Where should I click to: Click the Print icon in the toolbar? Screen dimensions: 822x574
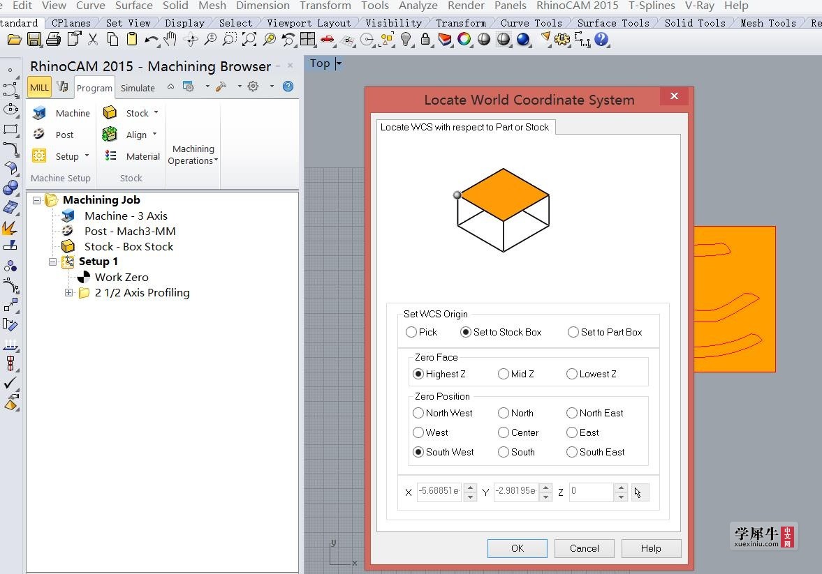tap(54, 40)
